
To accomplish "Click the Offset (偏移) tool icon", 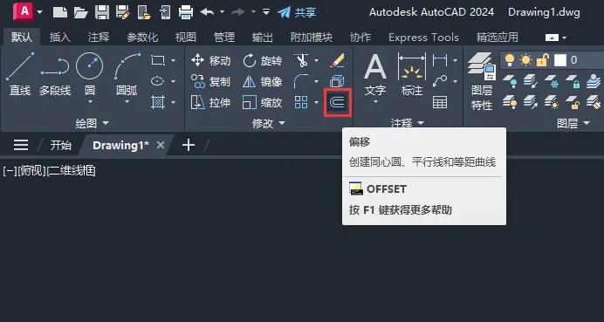I will [x=338, y=102].
